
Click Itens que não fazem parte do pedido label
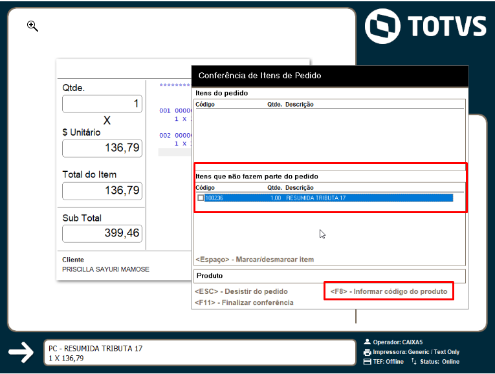coord(257,176)
